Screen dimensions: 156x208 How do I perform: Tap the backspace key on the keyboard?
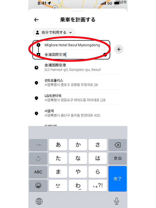click(x=118, y=145)
